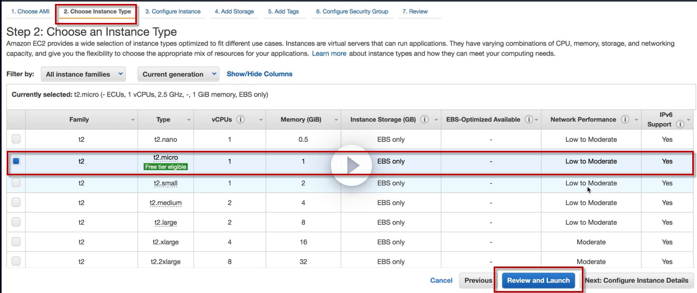Open the Instance Storage (GB) info icon

click(x=424, y=119)
